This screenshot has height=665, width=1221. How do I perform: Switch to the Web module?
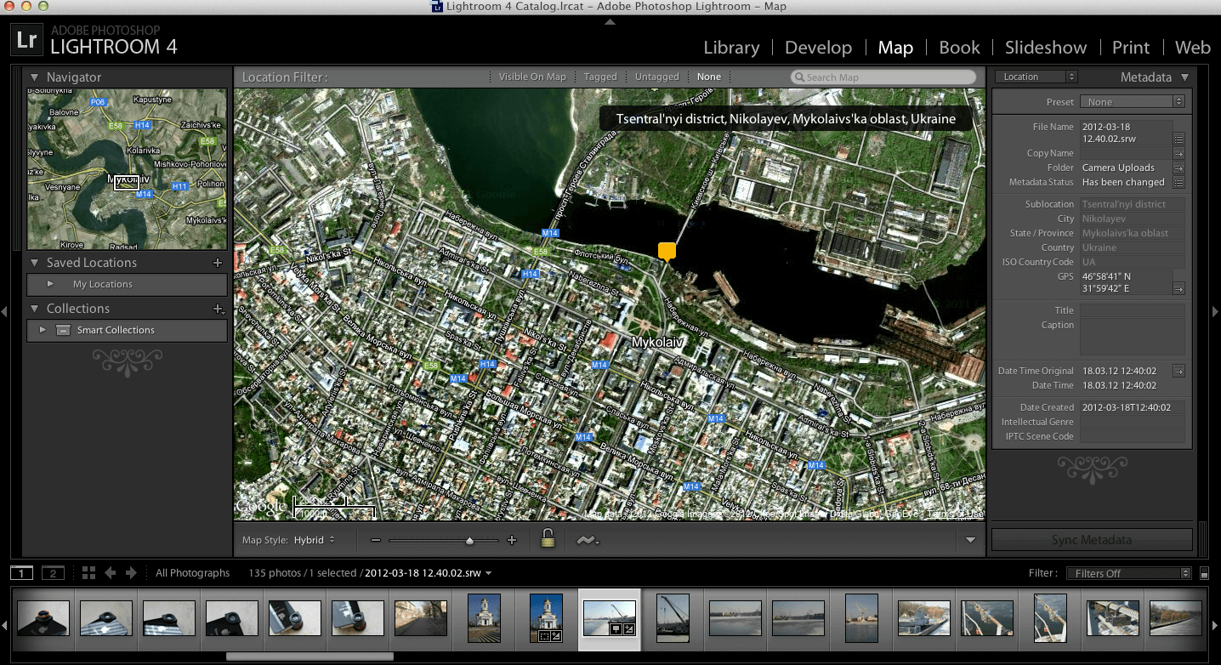click(x=1192, y=48)
